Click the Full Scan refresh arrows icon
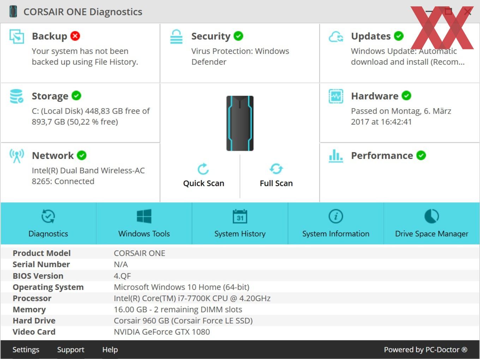The width and height of the screenshot is (480, 359). click(276, 169)
